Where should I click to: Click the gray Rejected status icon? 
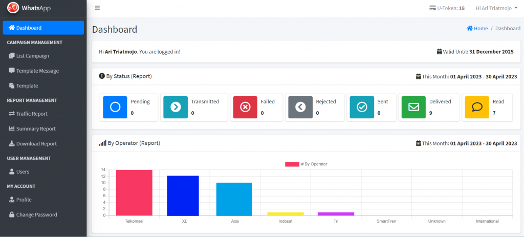[300, 107]
